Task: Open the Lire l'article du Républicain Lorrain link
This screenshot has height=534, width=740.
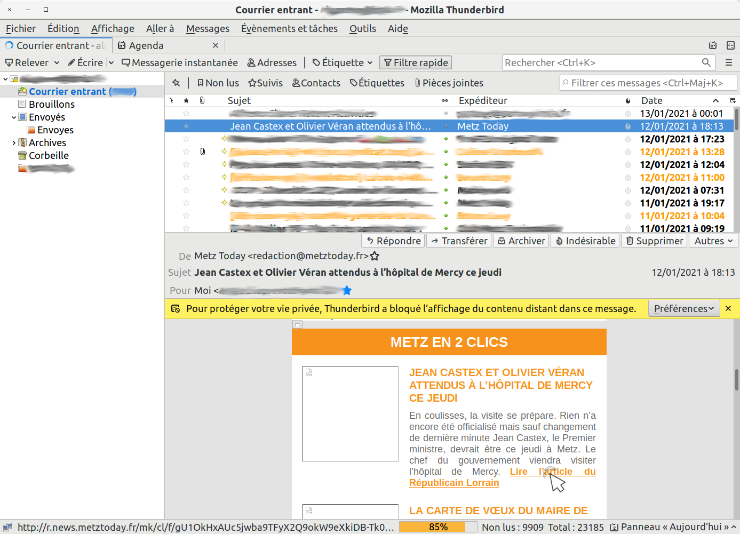Action: [x=552, y=472]
